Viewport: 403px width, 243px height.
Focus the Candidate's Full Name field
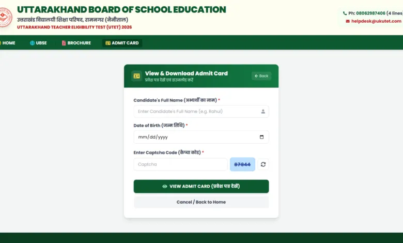click(202, 111)
